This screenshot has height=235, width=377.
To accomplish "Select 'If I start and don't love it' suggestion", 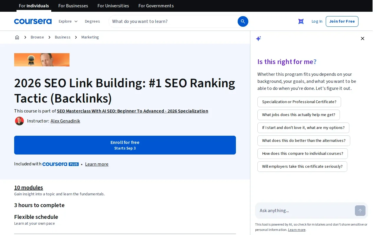I will (303, 128).
